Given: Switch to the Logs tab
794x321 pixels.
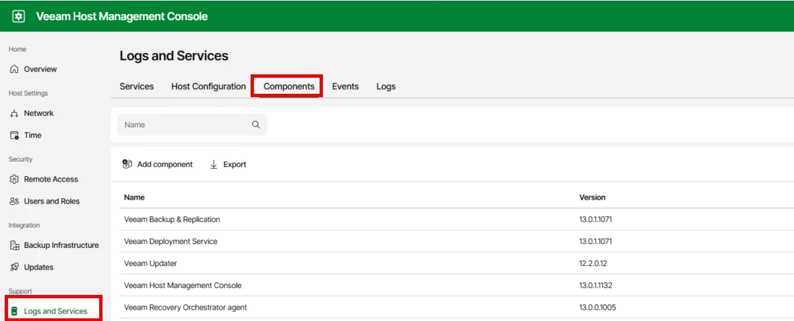Looking at the screenshot, I should (386, 86).
